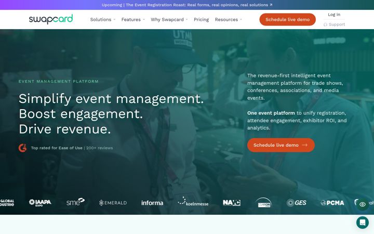Open the Support link
374x234 pixels.
pos(334,24)
